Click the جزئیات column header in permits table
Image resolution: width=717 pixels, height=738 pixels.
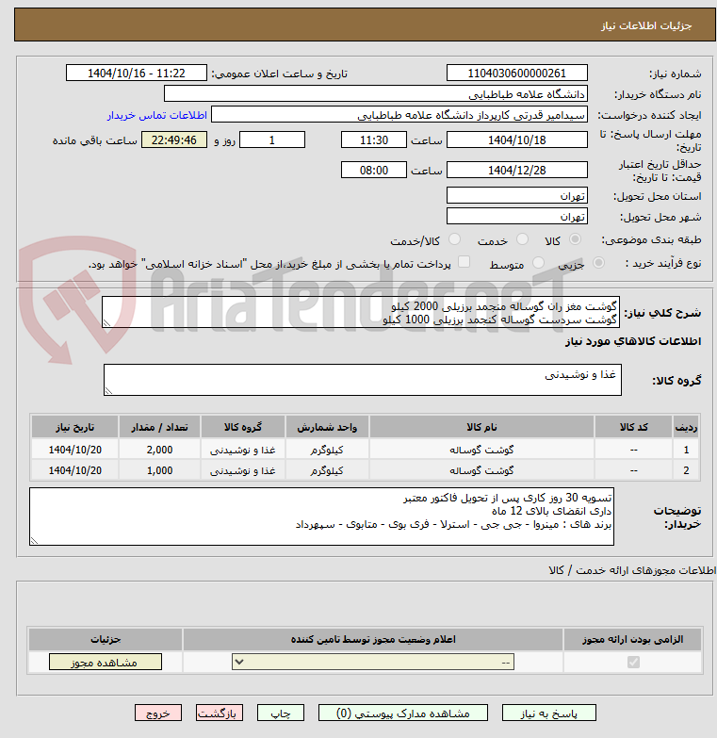click(x=106, y=639)
